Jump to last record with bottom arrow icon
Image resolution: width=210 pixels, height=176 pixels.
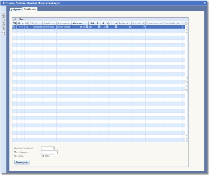(187, 141)
